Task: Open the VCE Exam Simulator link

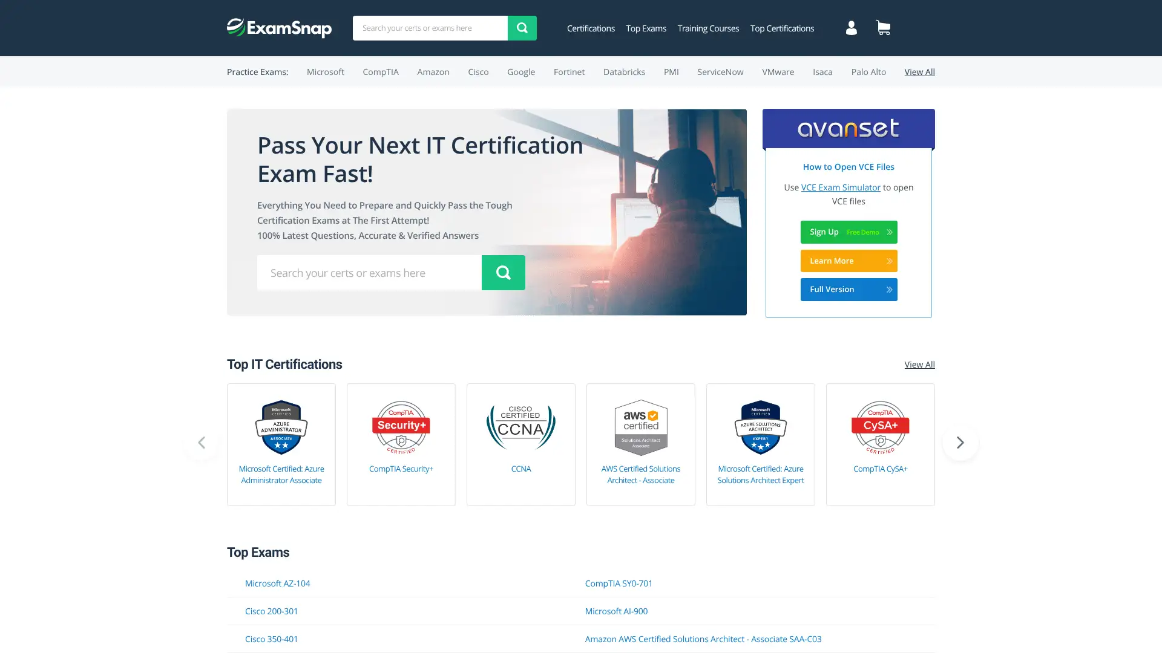Action: point(841,187)
